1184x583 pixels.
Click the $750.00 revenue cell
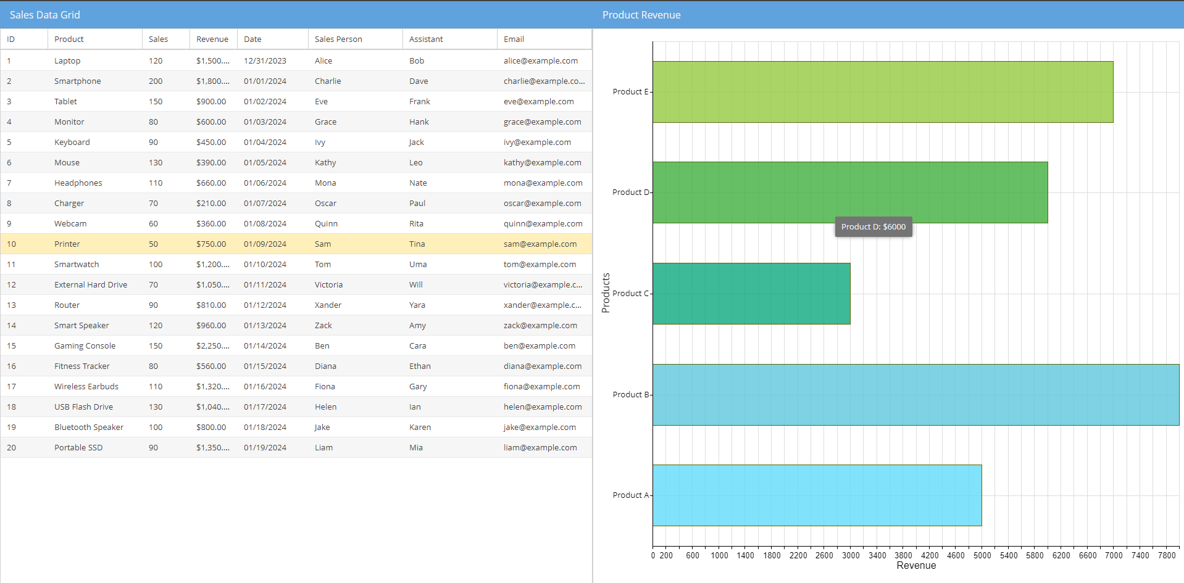pyautogui.click(x=214, y=244)
